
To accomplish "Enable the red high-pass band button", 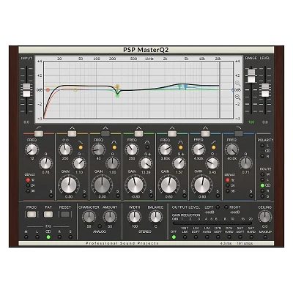I will [x=39, y=133].
